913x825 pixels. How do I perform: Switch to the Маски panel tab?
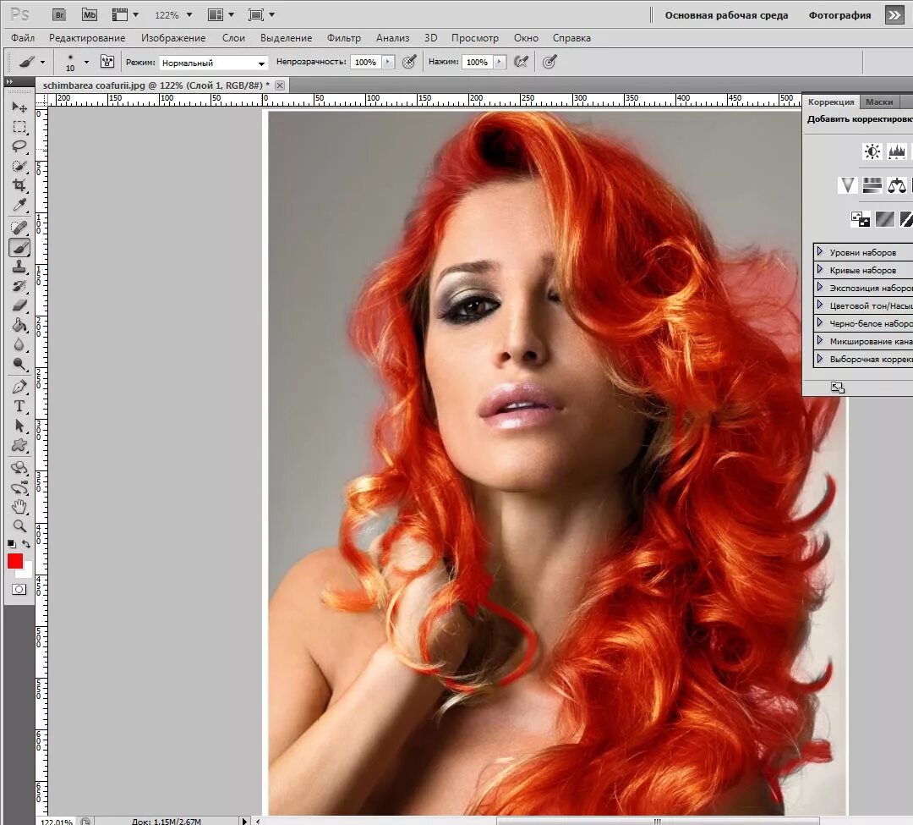click(878, 102)
